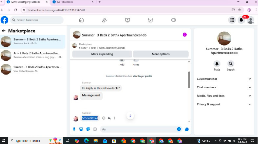Screen dimensions: 258x144
Task: Click the chat scroll up arrow
Action: [189, 61]
